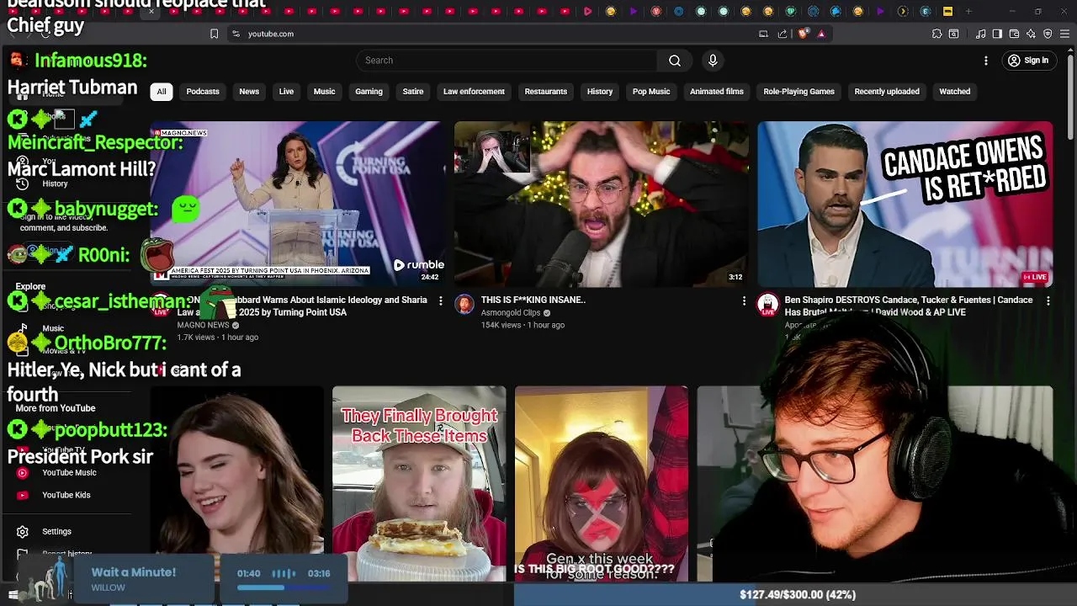Open YouTube settings three-dot menu beside Sign in
This screenshot has width=1077, height=606.
click(x=986, y=61)
